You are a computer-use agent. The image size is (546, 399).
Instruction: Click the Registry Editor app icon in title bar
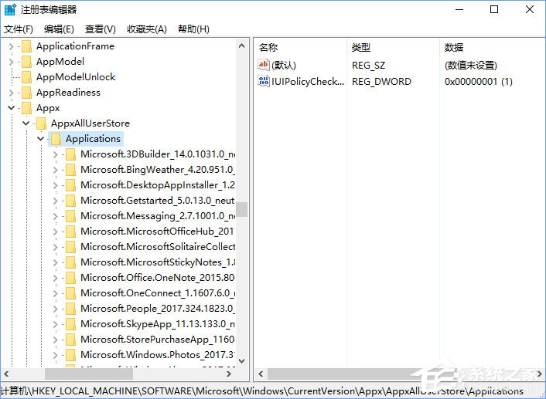pyautogui.click(x=10, y=9)
